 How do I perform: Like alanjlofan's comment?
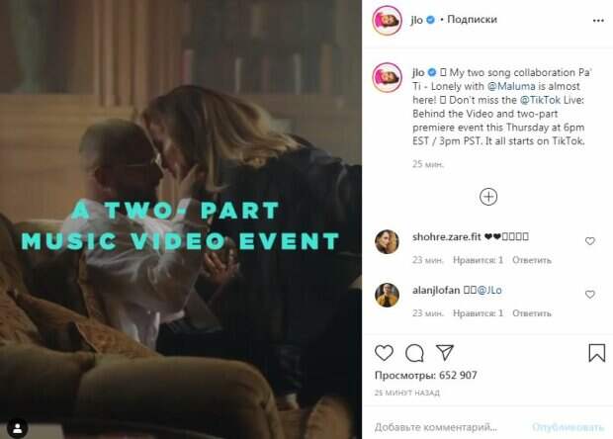pyautogui.click(x=590, y=295)
